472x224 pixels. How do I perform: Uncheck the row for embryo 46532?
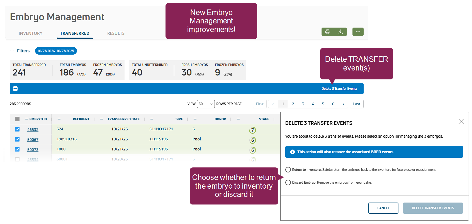[17, 129]
